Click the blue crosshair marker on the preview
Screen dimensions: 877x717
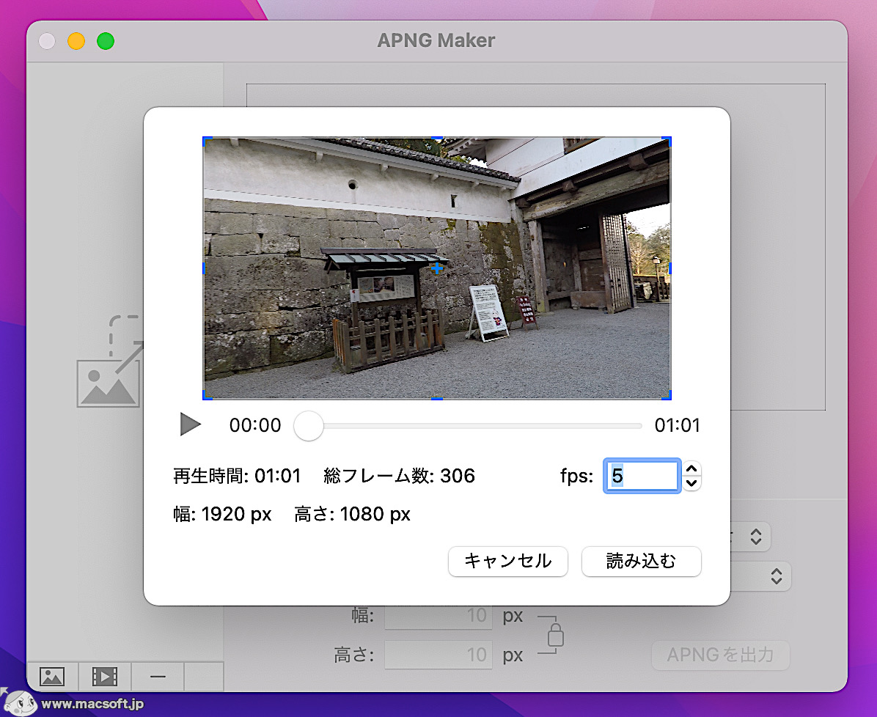(x=438, y=269)
